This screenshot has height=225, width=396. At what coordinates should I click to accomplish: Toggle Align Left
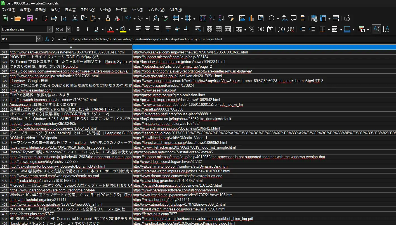coord(138,29)
